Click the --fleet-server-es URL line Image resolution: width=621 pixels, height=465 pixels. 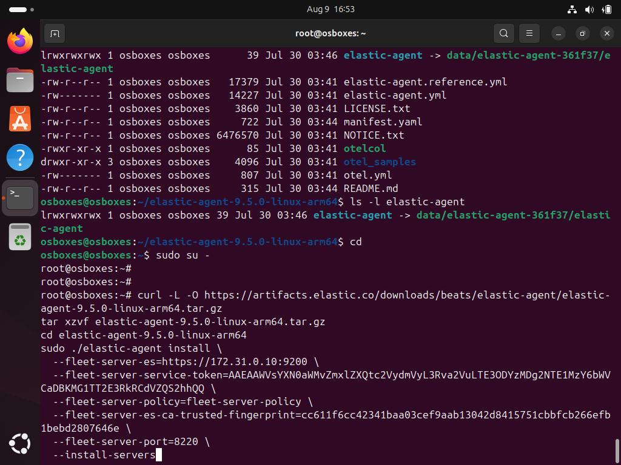(186, 362)
